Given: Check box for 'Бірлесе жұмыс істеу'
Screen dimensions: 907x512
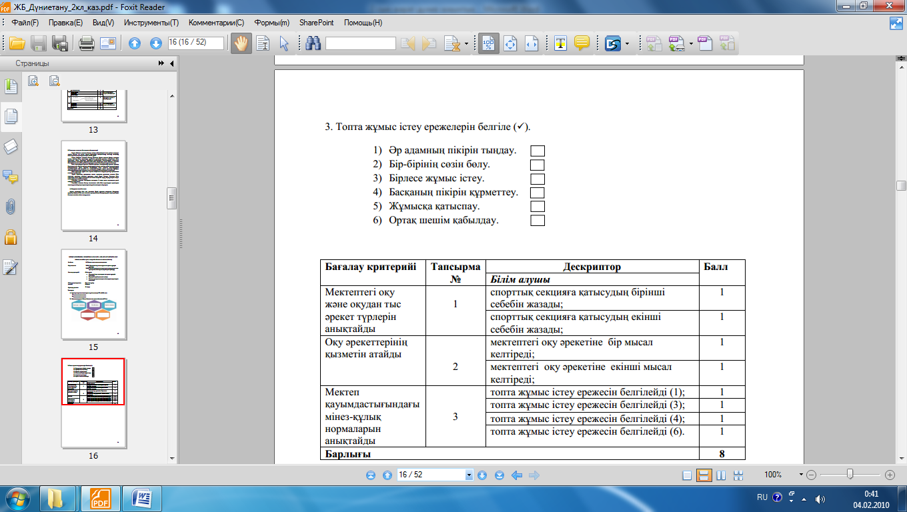Looking at the screenshot, I should point(538,179).
